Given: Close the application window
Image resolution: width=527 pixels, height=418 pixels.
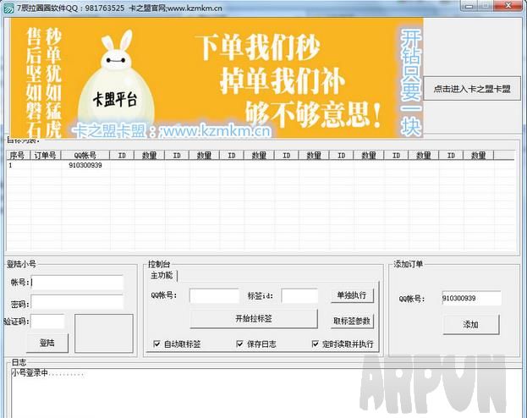Looking at the screenshot, I should click(x=508, y=6).
